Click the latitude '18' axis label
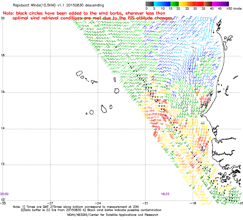The image size is (243, 220). click(3, 55)
